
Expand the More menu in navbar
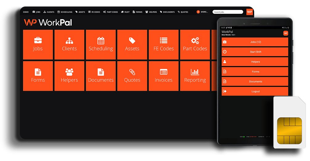coord(202,12)
